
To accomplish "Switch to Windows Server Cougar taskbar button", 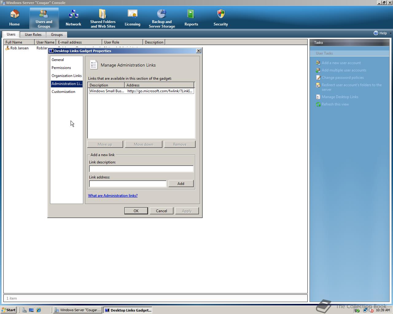I will tap(77, 310).
